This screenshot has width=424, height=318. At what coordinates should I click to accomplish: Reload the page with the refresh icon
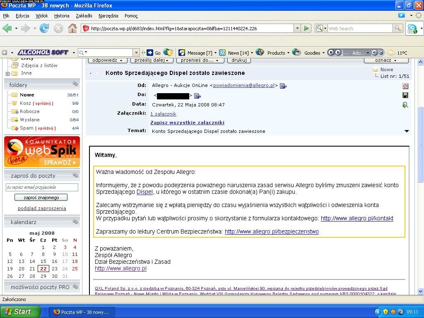44,29
